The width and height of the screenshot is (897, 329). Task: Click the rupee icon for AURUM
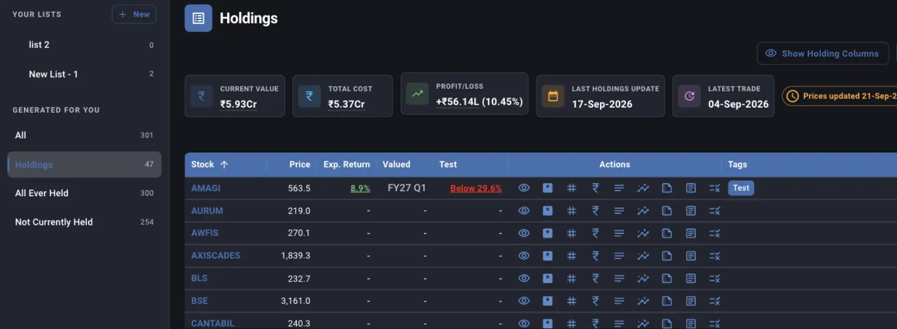coord(595,211)
